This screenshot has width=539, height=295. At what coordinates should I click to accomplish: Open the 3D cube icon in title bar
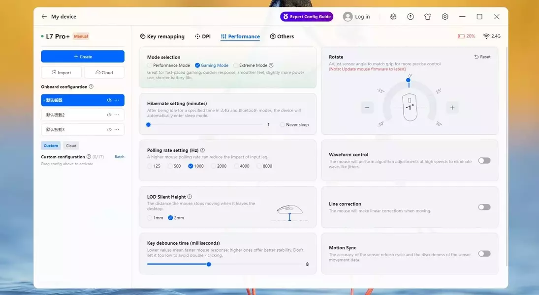pos(393,17)
